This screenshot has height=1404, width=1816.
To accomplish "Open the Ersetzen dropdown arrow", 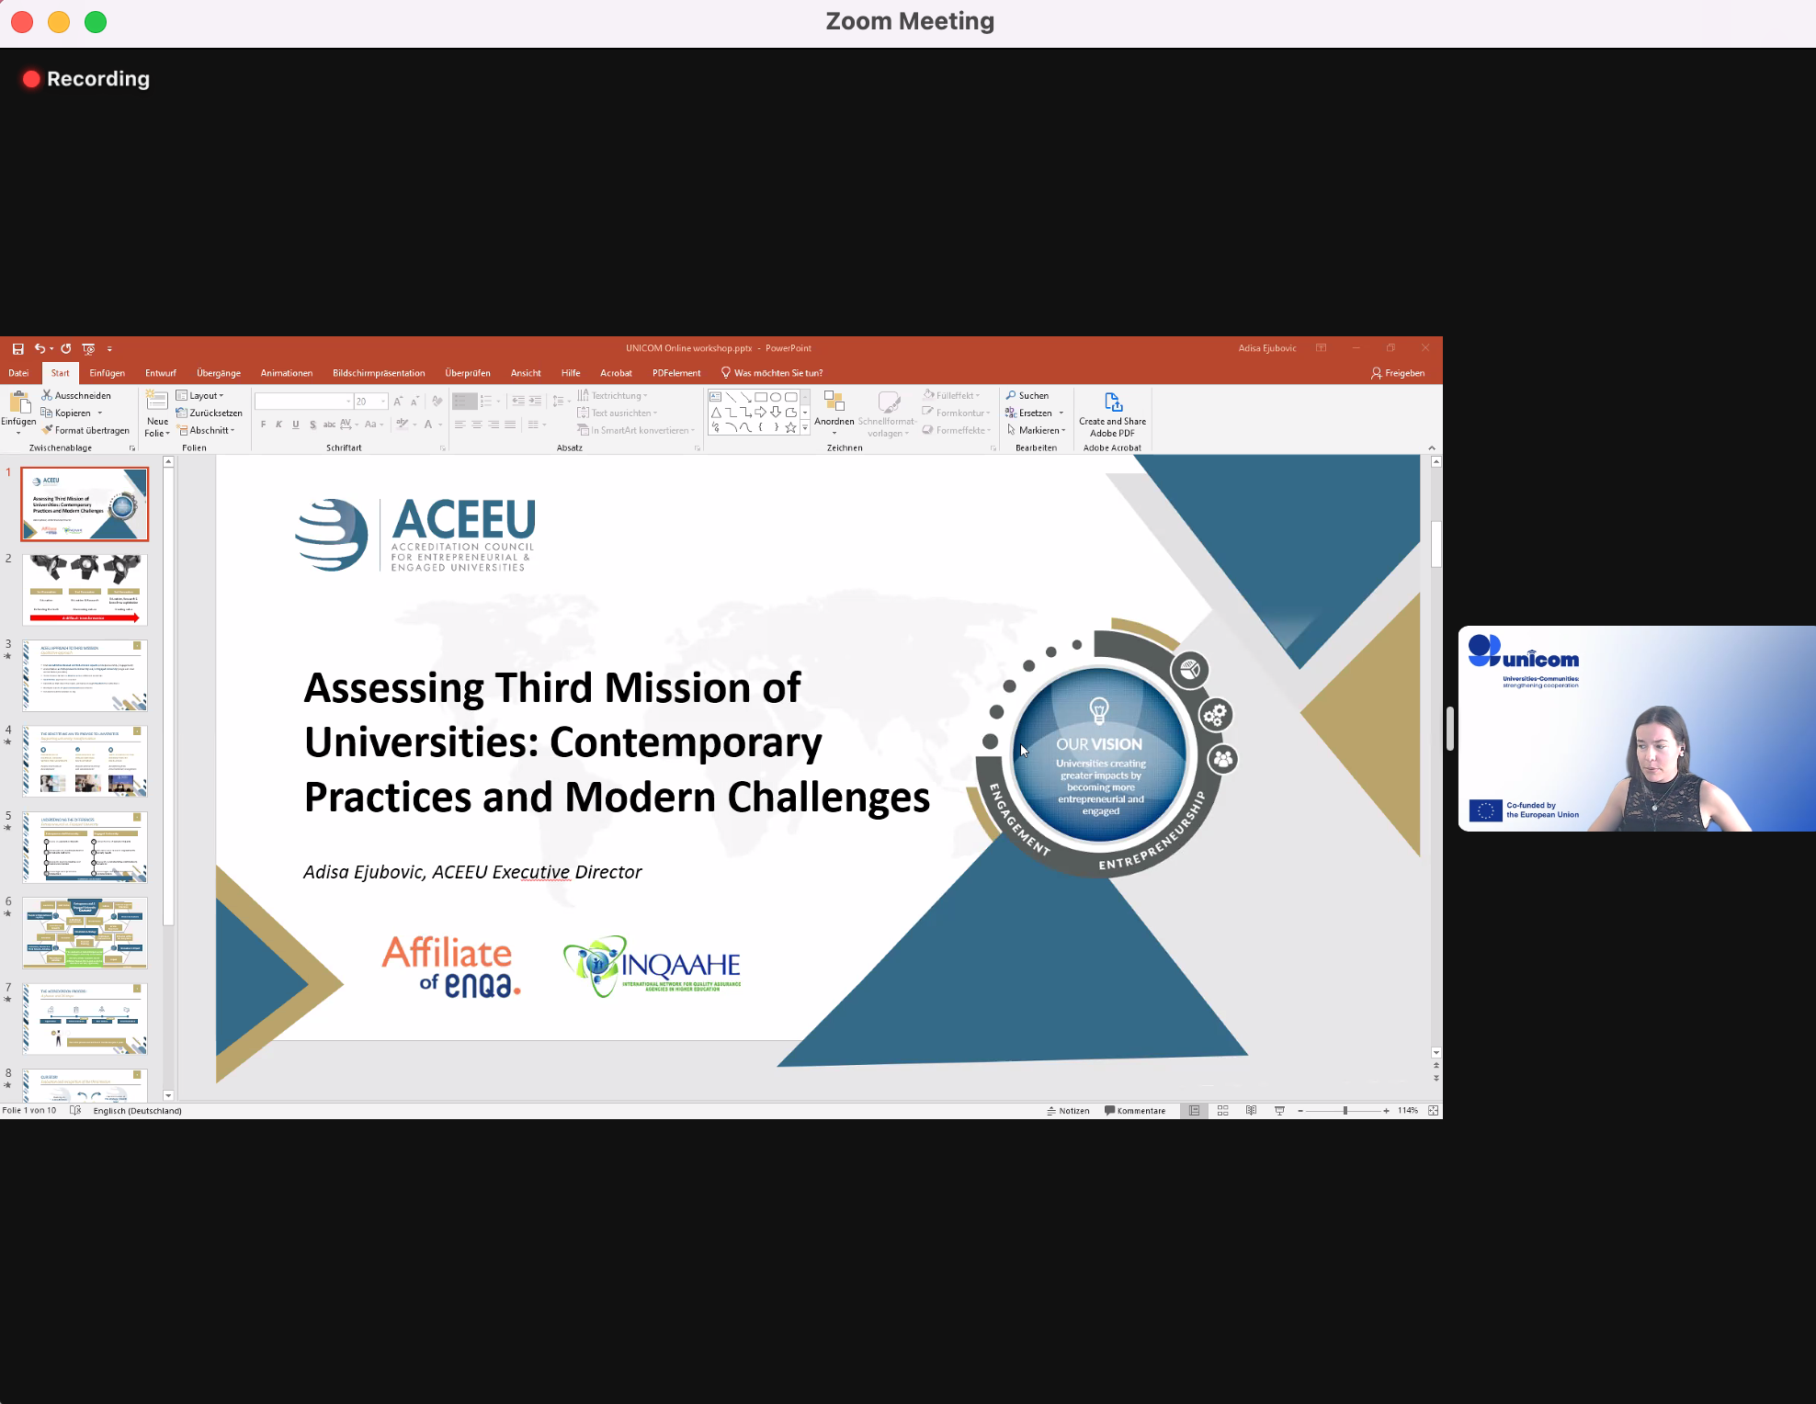I will 1061,413.
